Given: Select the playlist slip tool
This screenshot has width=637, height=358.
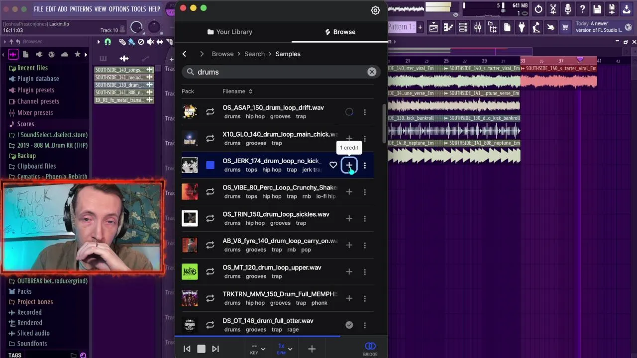Looking at the screenshot, I should (x=160, y=42).
